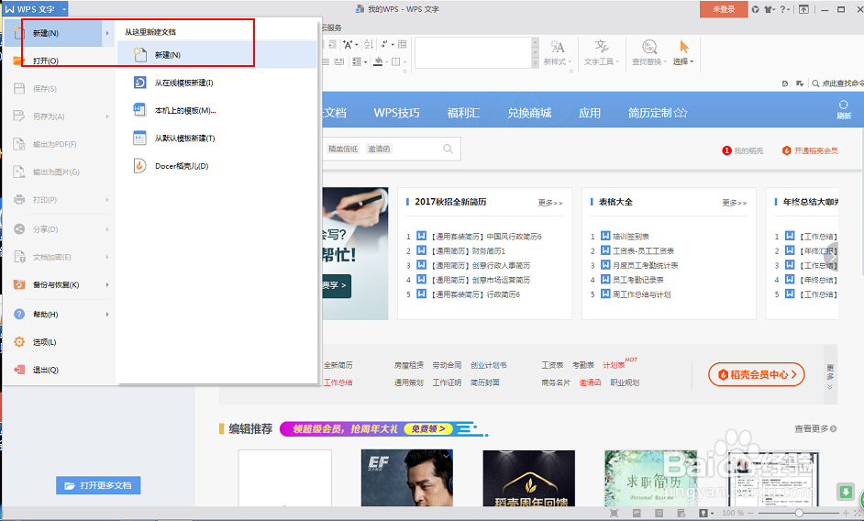Open 文档加密(E) menu entry
Image resolution: width=864 pixels, height=521 pixels.
click(59, 257)
